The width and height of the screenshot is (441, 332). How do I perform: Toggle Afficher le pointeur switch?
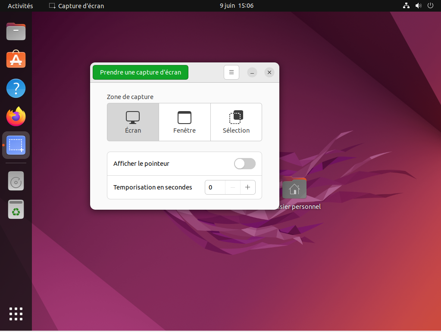click(245, 164)
